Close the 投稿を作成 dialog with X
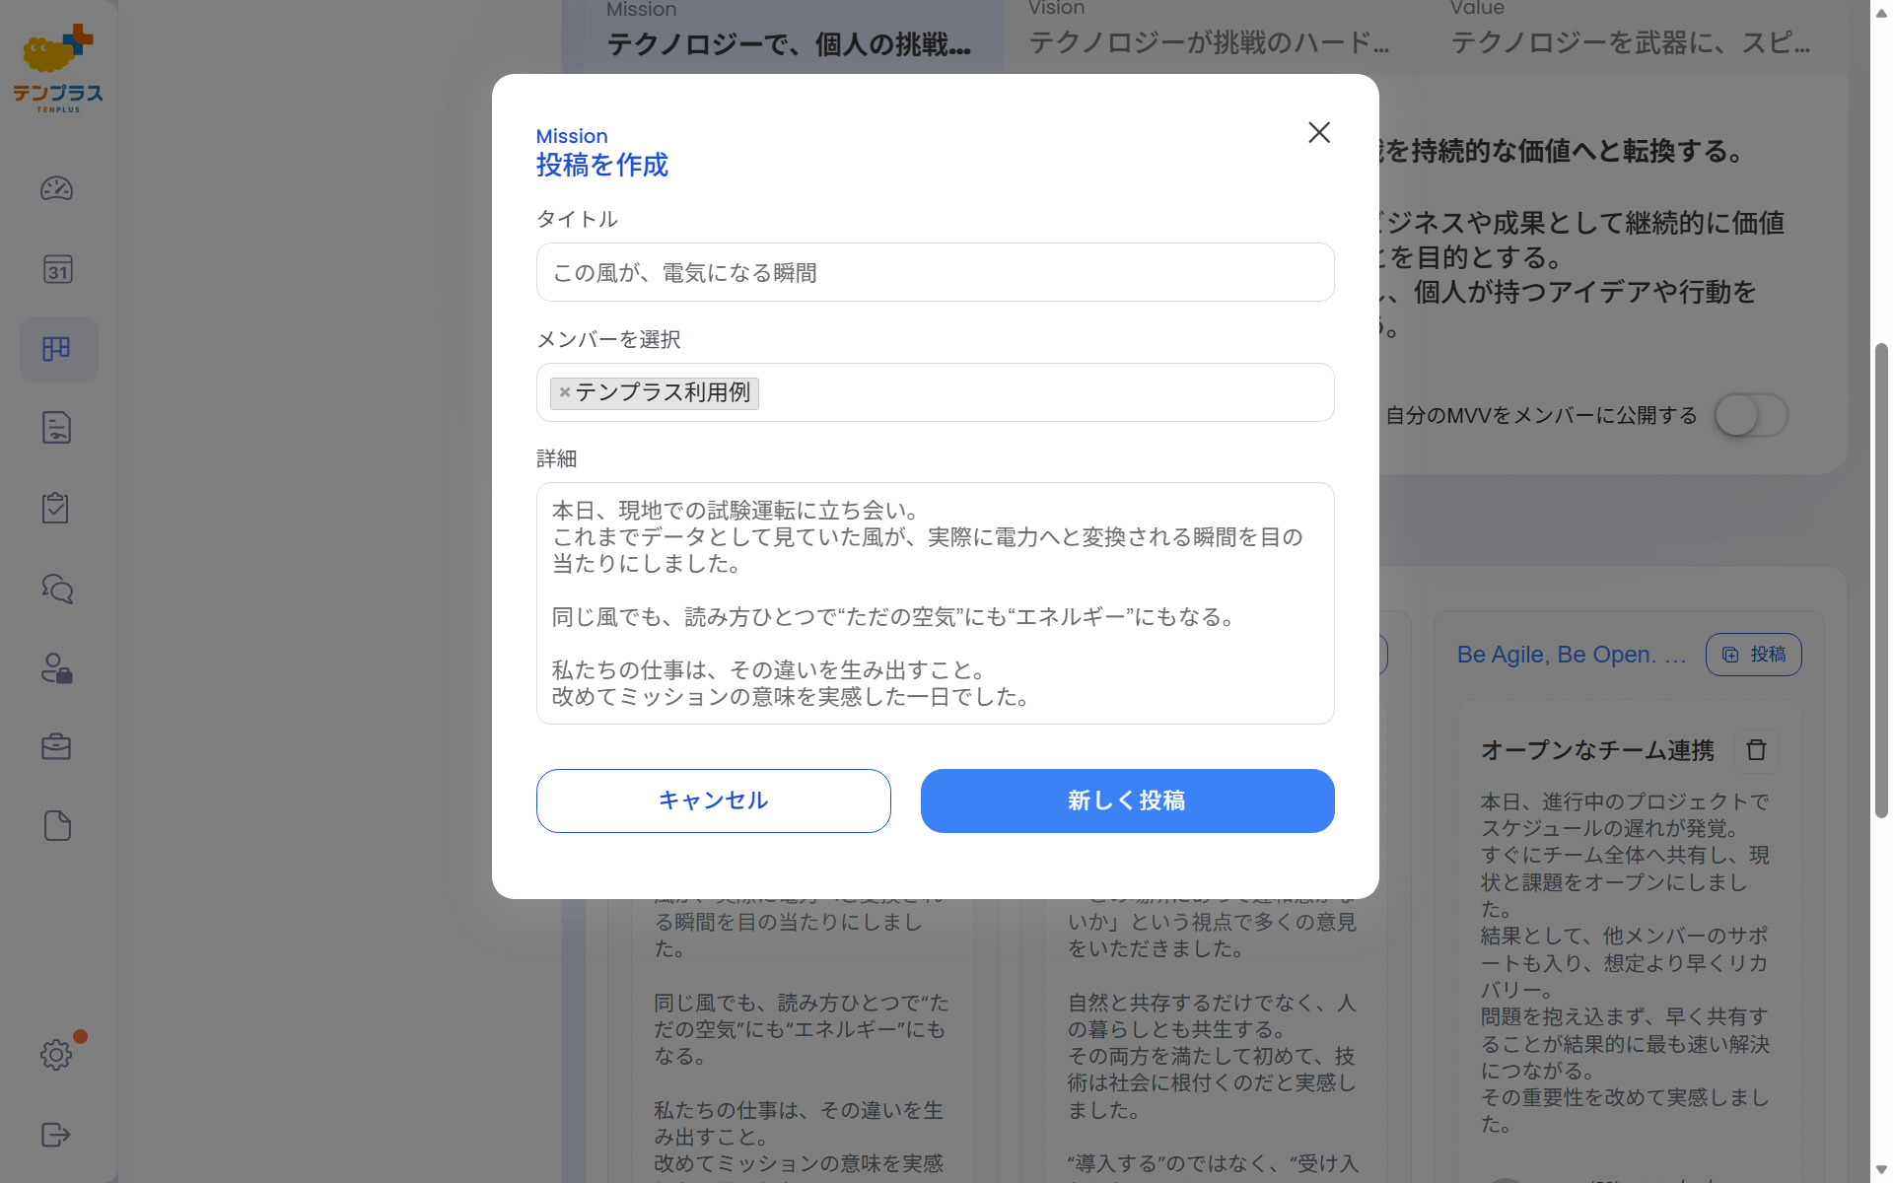1893x1183 pixels. pos(1319,132)
